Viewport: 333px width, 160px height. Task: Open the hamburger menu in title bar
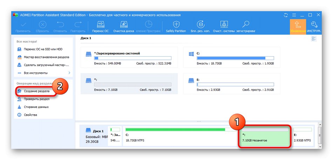(294, 15)
